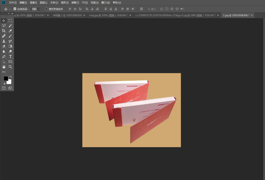Image resolution: width=265 pixels, height=180 pixels.
Task: Select the Crop tool
Action: [x=4, y=31]
